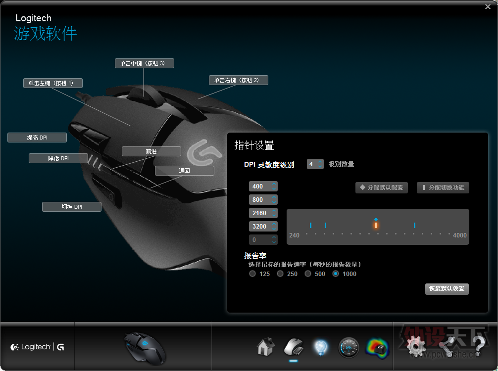Select the 降低 DPI button label
Image resolution: width=498 pixels, height=371 pixels.
[58, 158]
